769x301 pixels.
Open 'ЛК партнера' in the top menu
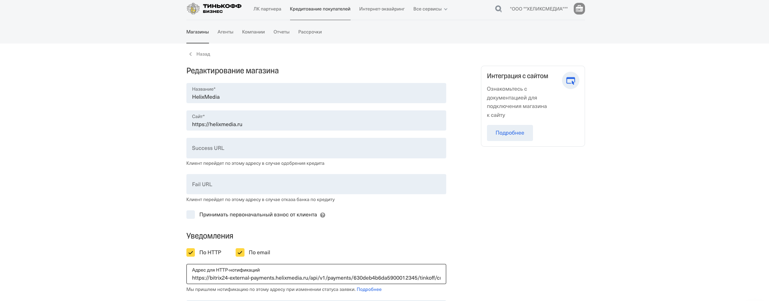[267, 9]
